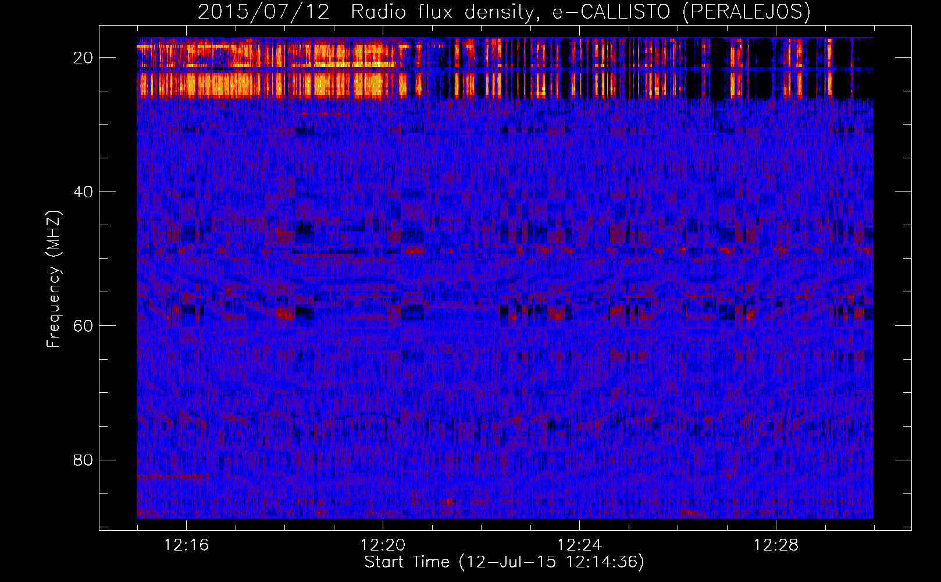This screenshot has width=941, height=582.
Task: Click the 'Start Time (12-Jul-15 12:14:36)' label
Action: pos(504,562)
